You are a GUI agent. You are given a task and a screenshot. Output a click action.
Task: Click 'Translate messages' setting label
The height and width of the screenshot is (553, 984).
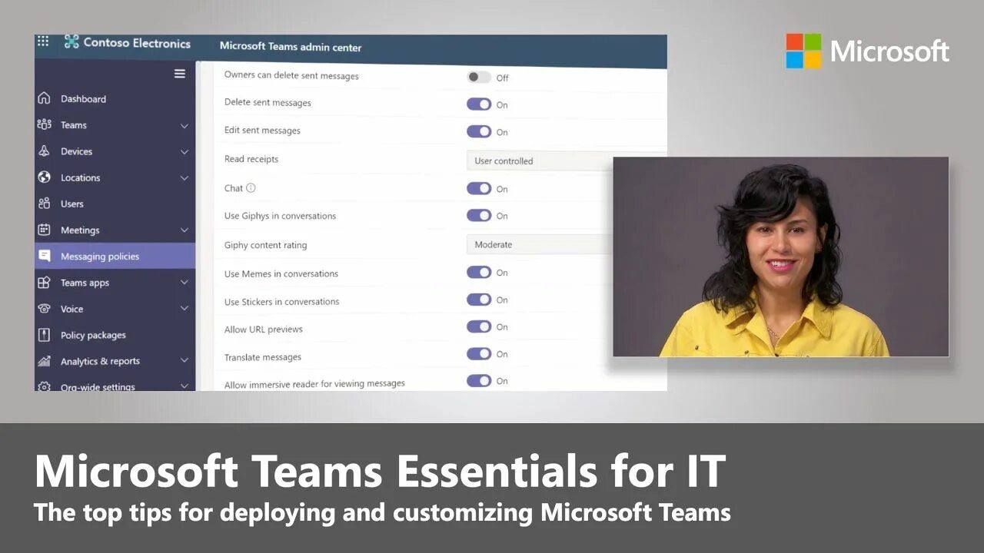pyautogui.click(x=263, y=357)
